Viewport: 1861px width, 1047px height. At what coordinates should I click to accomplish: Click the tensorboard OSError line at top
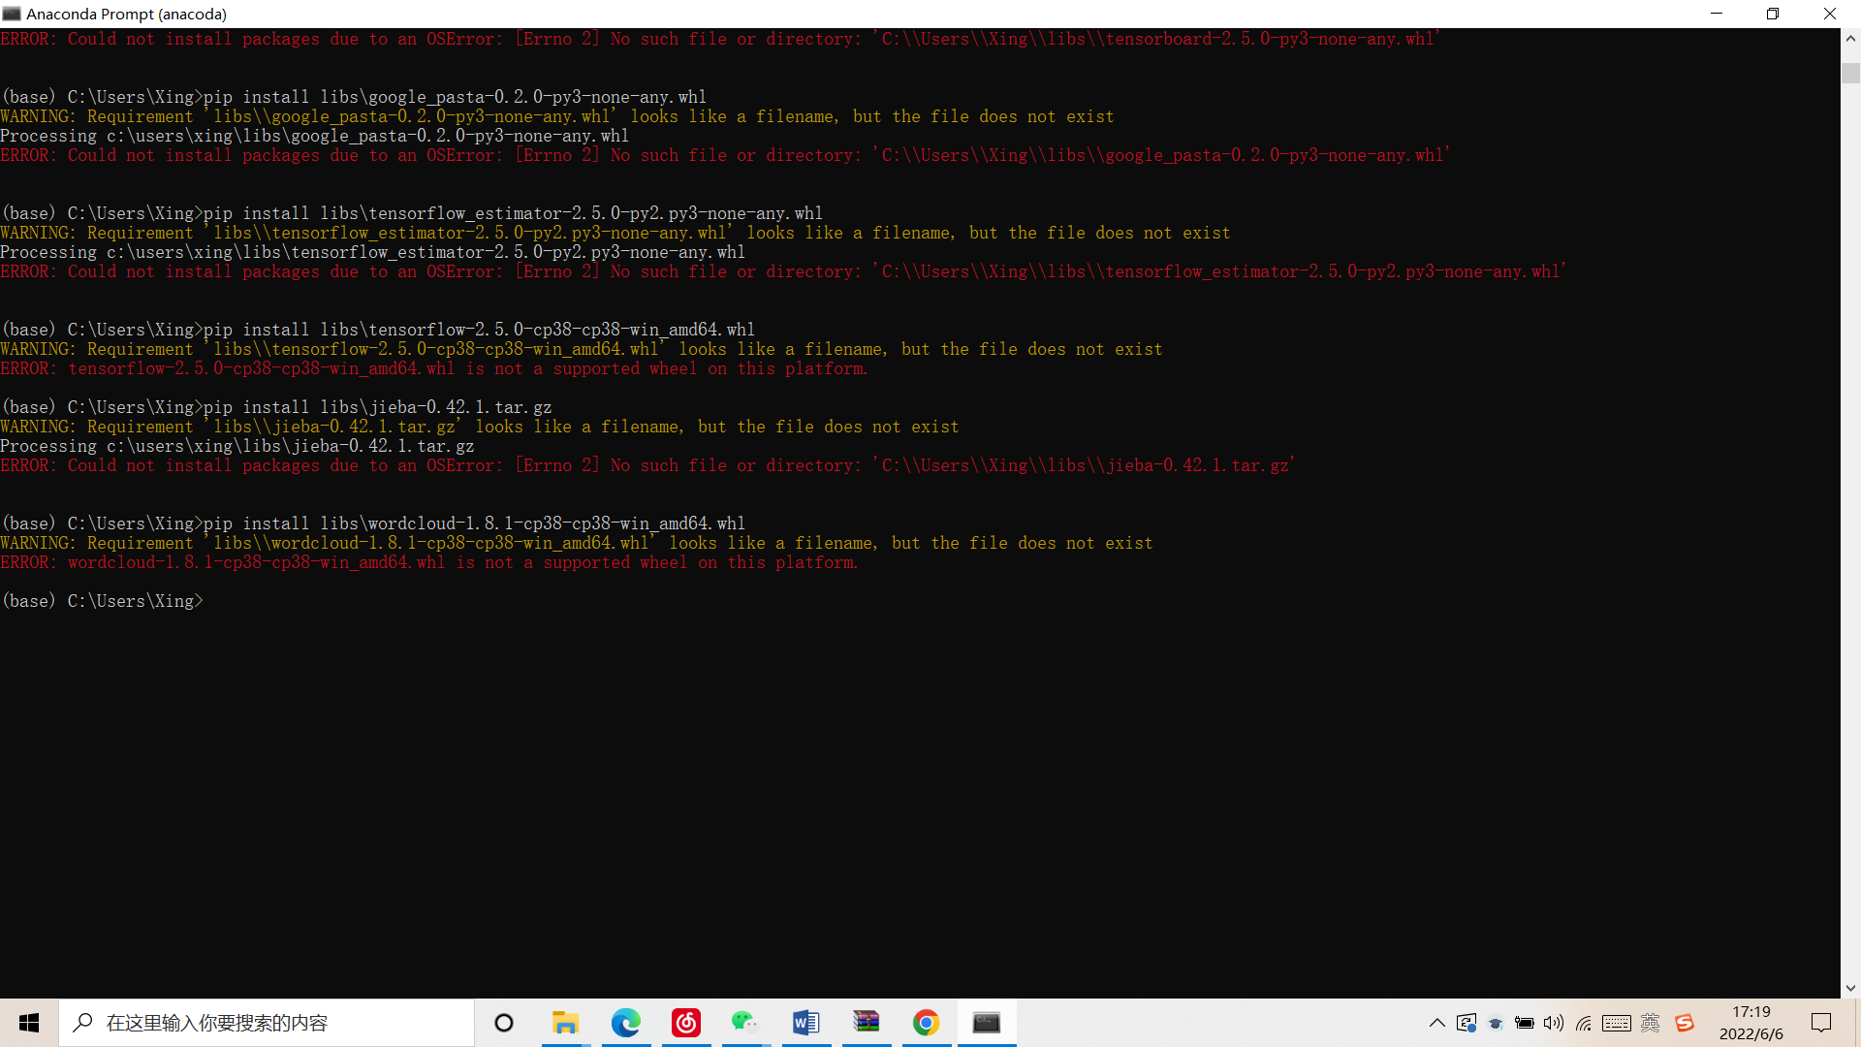point(720,39)
